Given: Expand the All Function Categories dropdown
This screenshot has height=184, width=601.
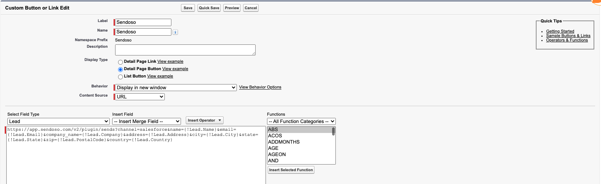Looking at the screenshot, I should click(301, 121).
